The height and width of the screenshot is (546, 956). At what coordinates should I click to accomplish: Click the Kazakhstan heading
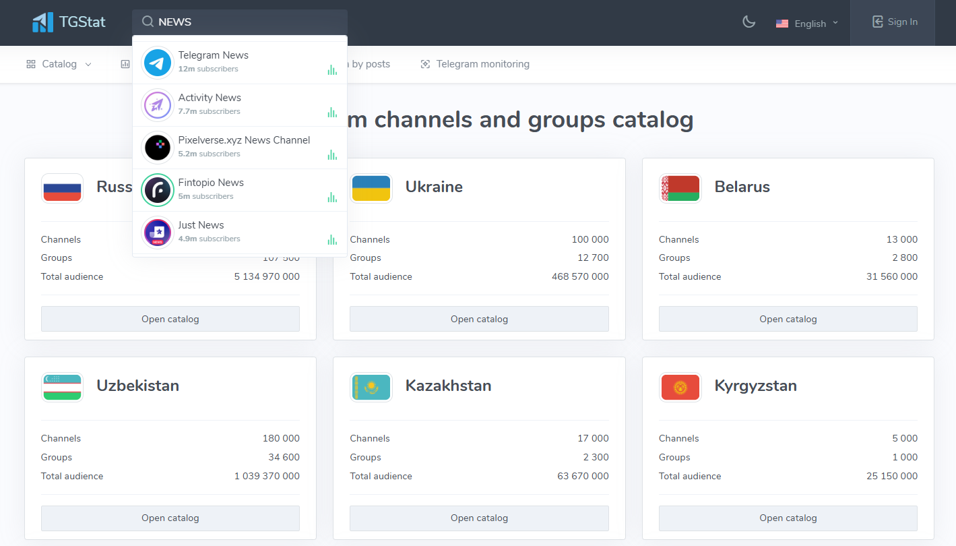448,386
